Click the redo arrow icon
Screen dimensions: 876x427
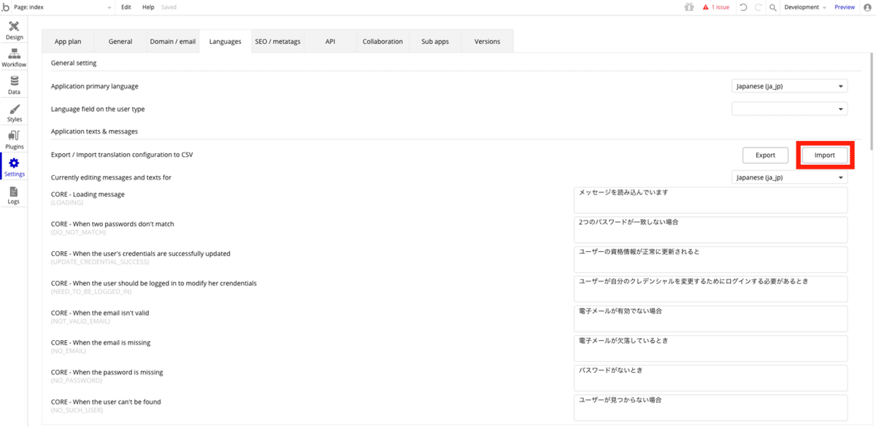tap(758, 7)
